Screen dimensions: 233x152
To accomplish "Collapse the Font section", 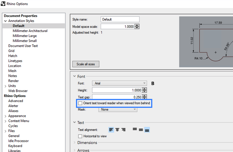I will (74, 76).
